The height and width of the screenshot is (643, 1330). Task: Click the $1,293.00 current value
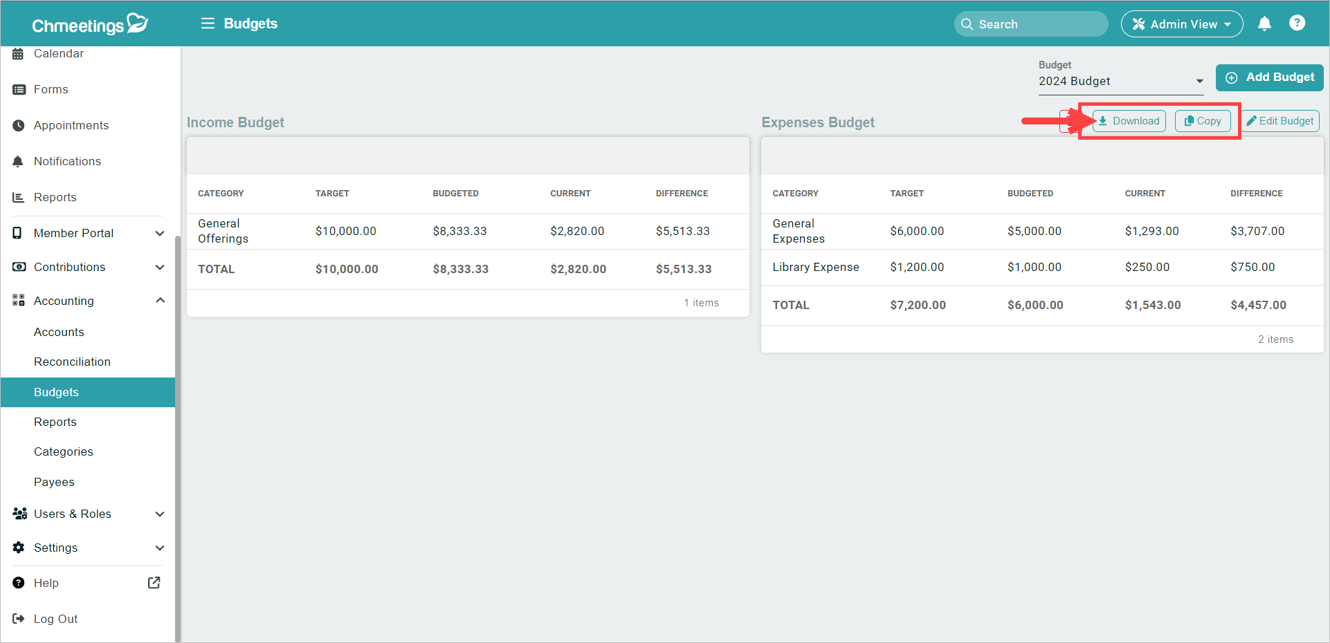tap(1151, 231)
